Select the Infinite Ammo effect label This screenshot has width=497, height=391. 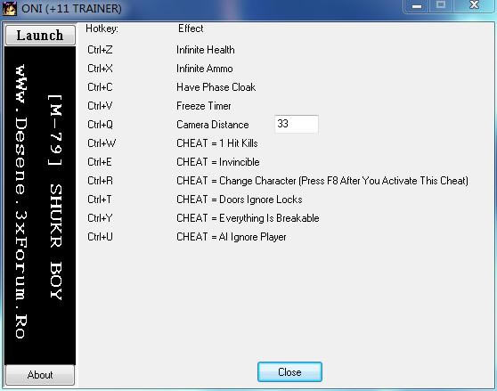click(x=205, y=69)
